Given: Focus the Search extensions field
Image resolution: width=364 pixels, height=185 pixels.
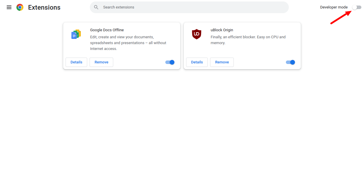Looking at the screenshot, I should coord(189,7).
